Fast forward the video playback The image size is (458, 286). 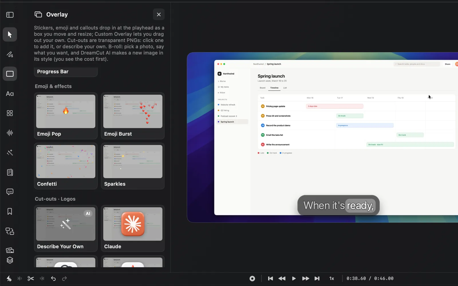pyautogui.click(x=305, y=279)
